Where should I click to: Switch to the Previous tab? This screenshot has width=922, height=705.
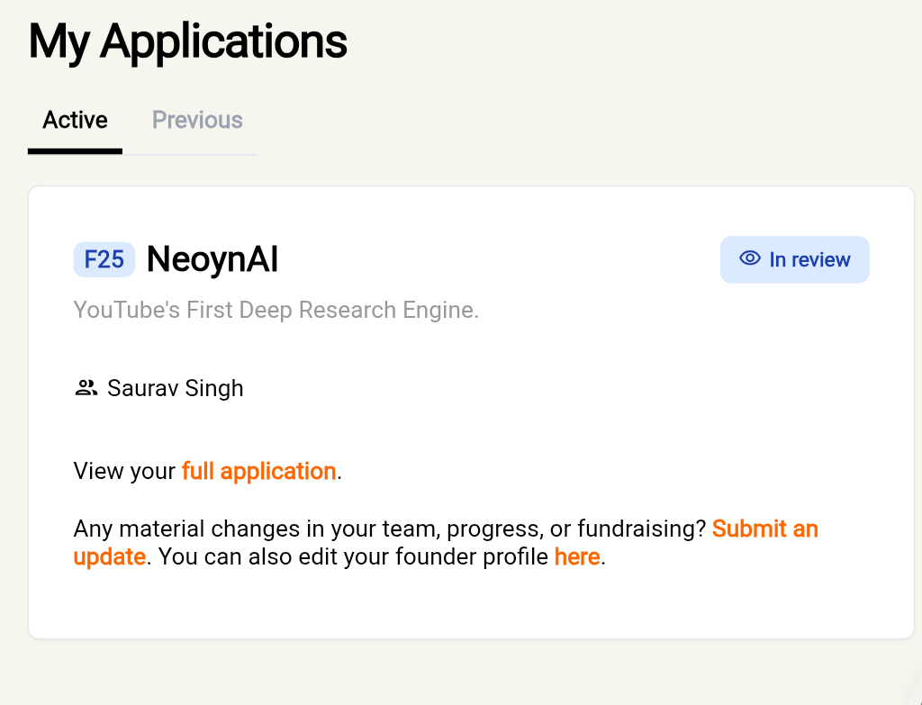(197, 121)
